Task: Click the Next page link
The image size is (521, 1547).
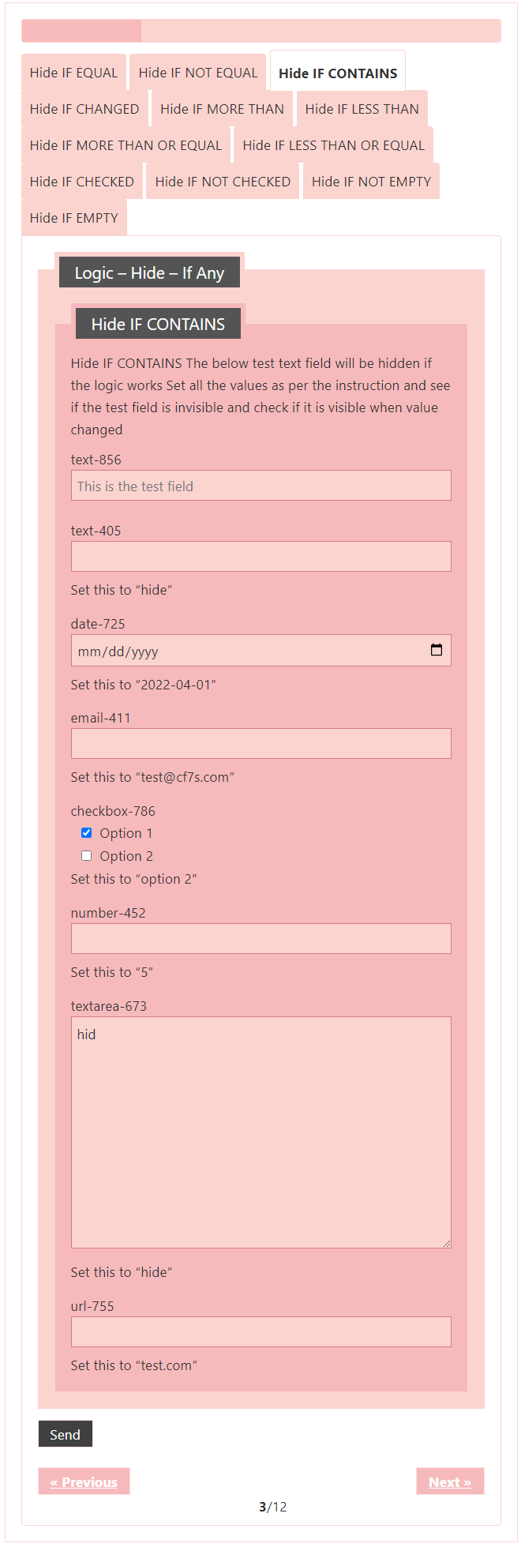Action: [x=450, y=1481]
